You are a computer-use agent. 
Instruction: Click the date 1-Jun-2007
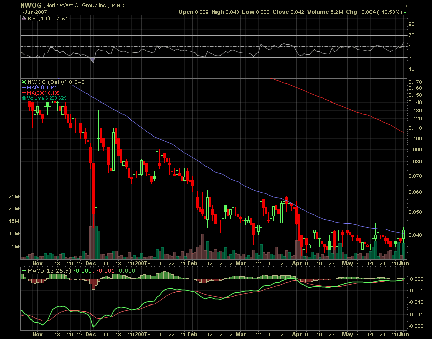click(x=34, y=12)
